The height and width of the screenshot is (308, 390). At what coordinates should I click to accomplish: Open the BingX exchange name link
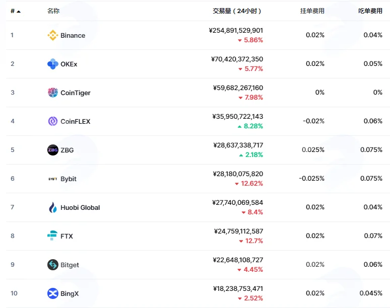pos(70,293)
